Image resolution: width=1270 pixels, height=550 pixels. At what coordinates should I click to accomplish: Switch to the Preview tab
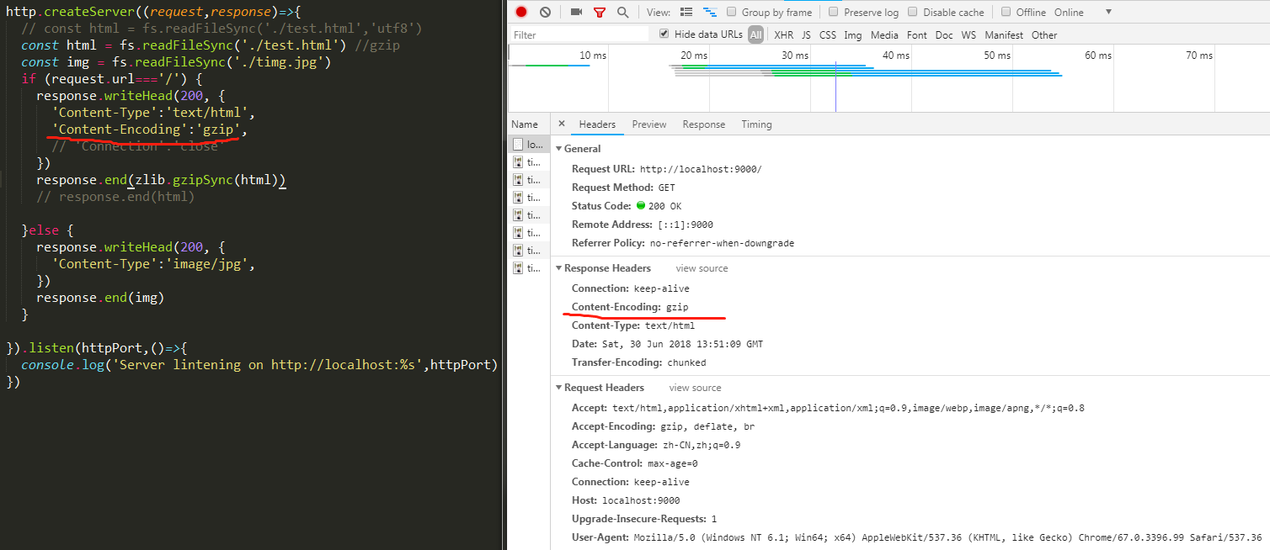click(x=648, y=124)
